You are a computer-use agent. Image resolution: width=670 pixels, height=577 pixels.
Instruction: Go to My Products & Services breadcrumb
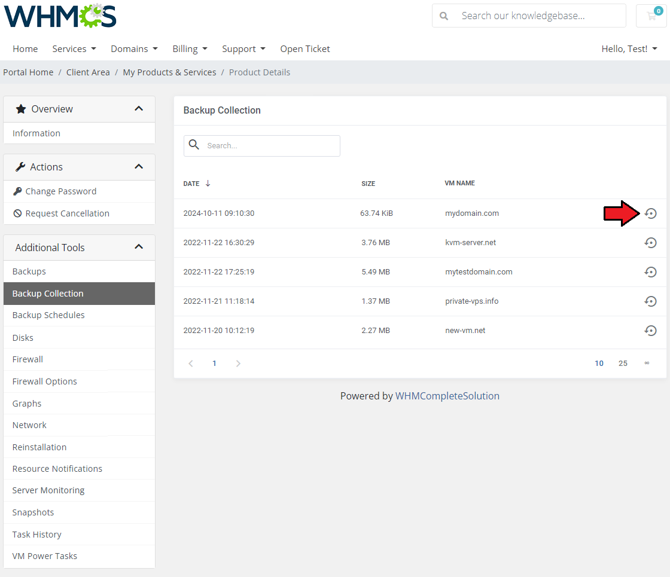(170, 72)
